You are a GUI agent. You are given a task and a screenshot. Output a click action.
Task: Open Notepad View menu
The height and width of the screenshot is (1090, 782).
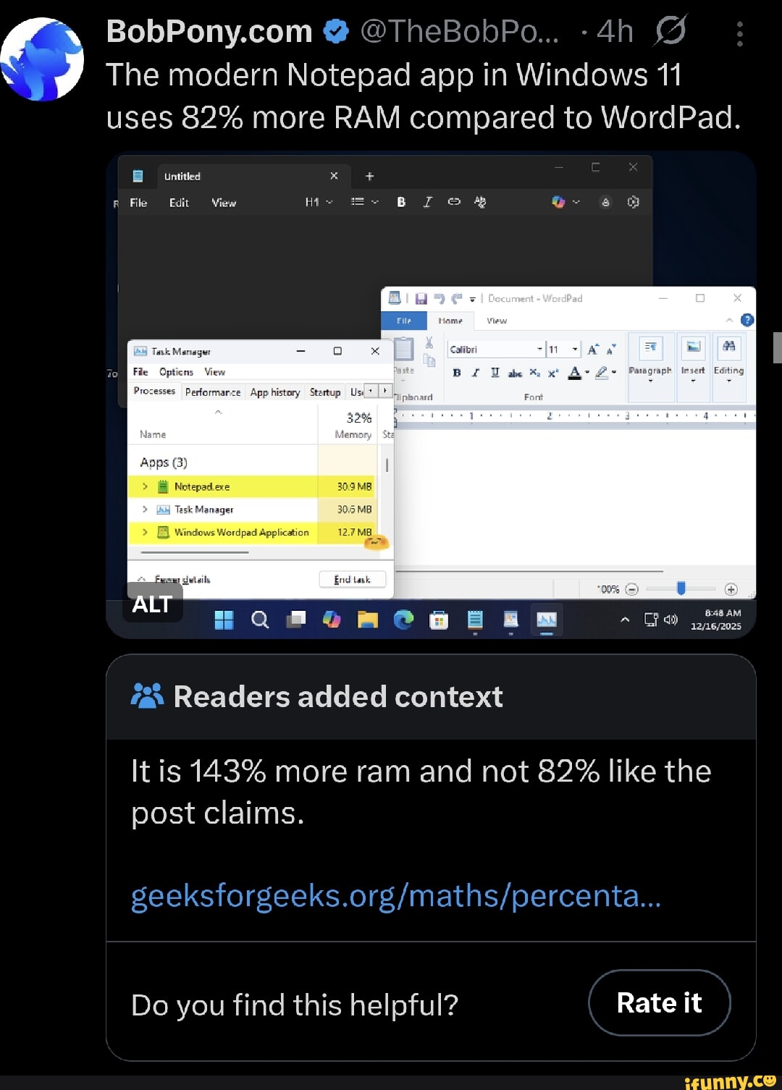click(x=224, y=203)
